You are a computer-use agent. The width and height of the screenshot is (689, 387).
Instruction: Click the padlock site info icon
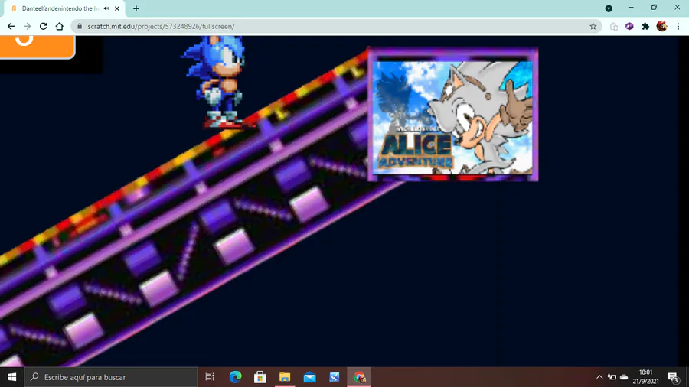pos(80,26)
